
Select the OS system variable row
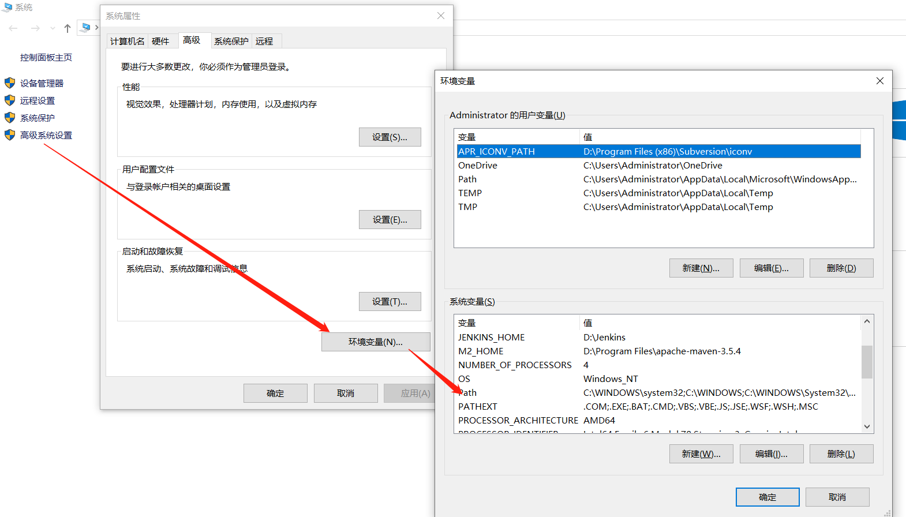658,379
